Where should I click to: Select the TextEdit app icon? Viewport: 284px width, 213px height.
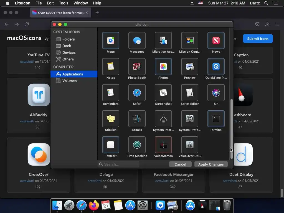point(110,145)
